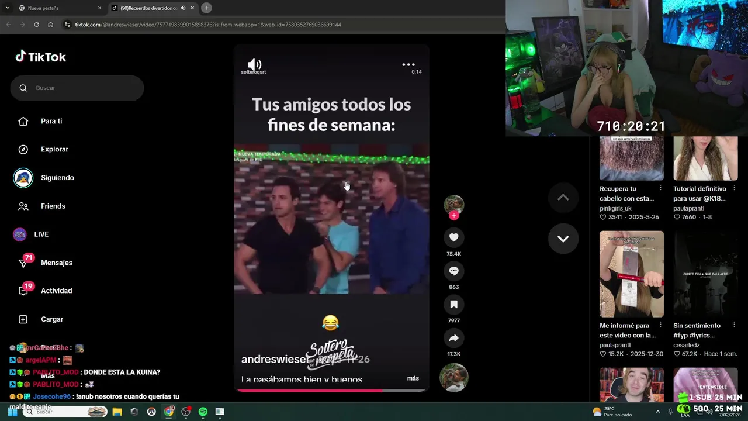
Task: Click the address bar URL
Action: pos(208,25)
